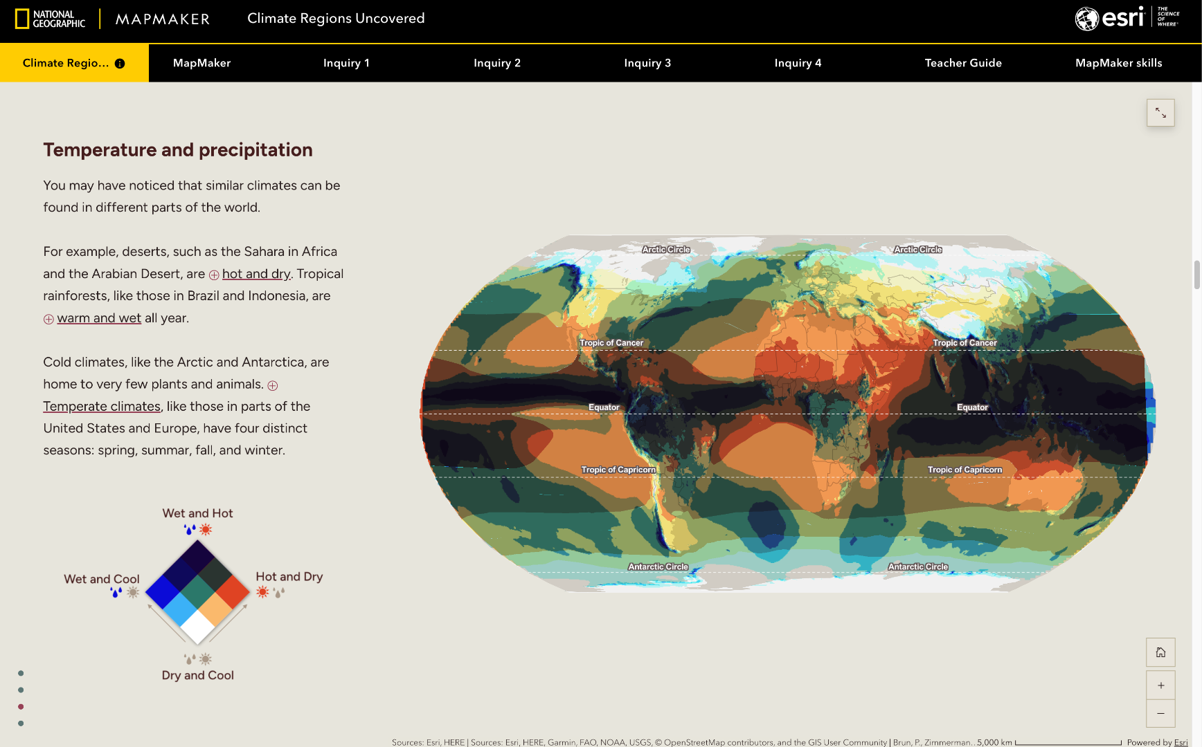
Task: Click the right Tropic of Capricorn label
Action: tap(965, 470)
